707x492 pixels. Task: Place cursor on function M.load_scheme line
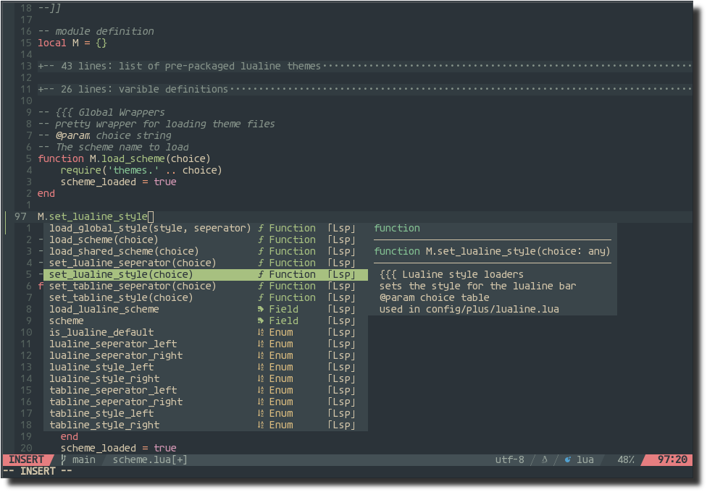tap(123, 158)
